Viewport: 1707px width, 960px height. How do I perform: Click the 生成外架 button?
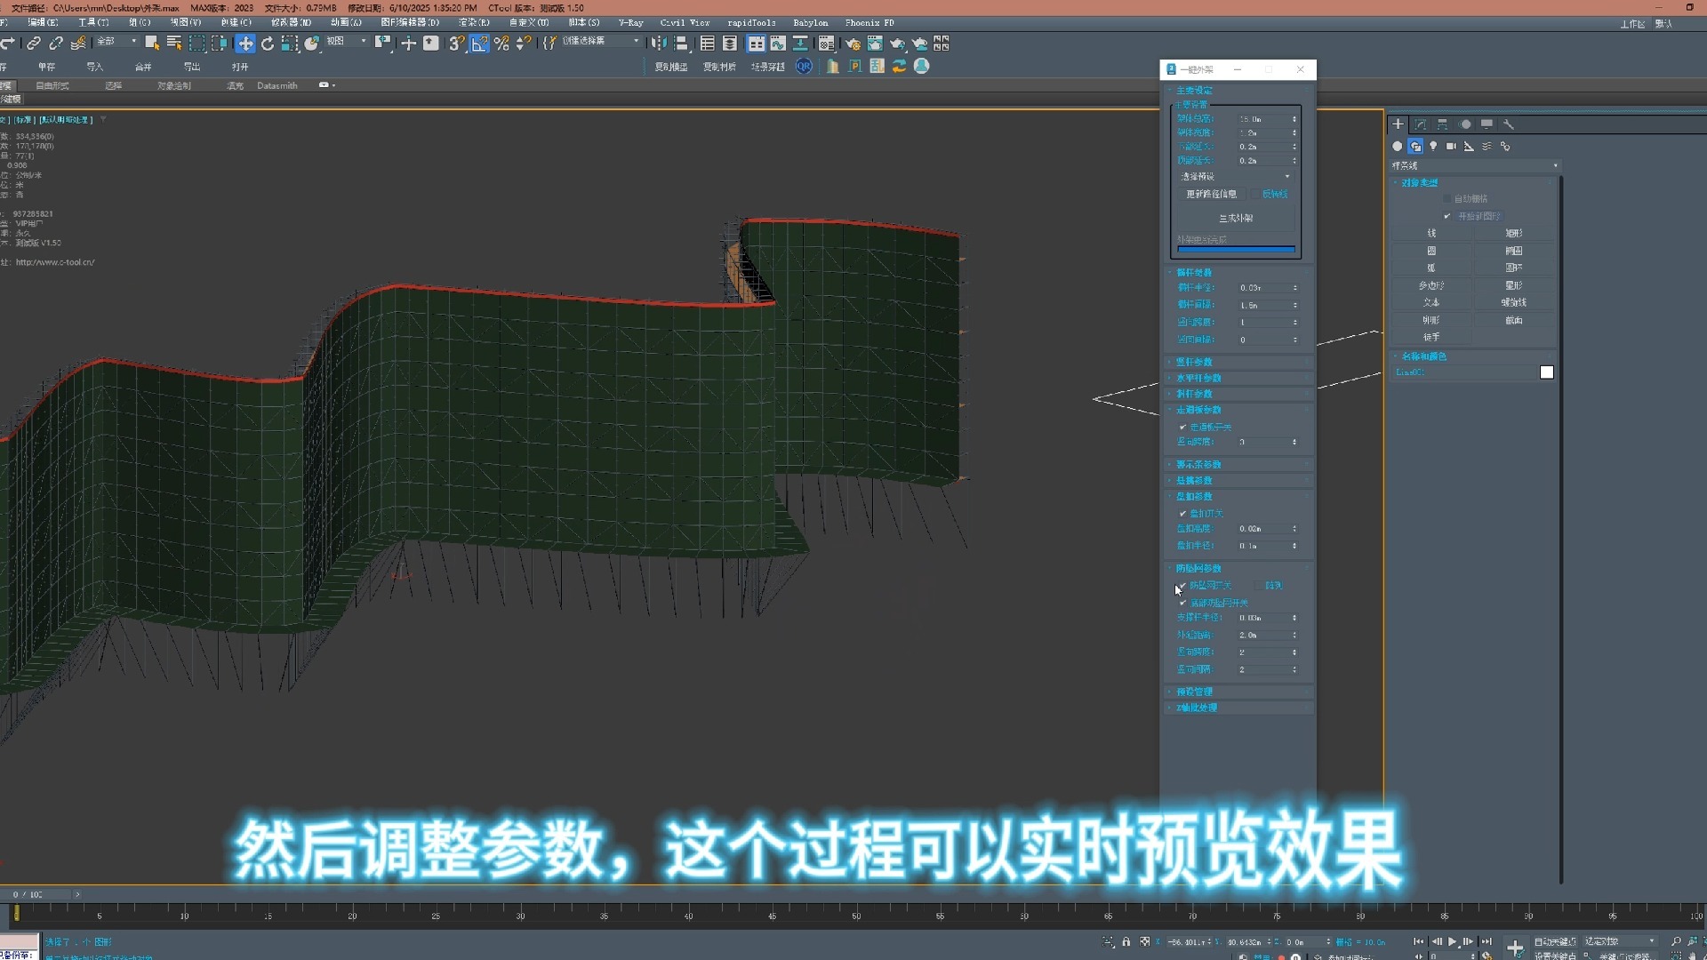[1236, 218]
